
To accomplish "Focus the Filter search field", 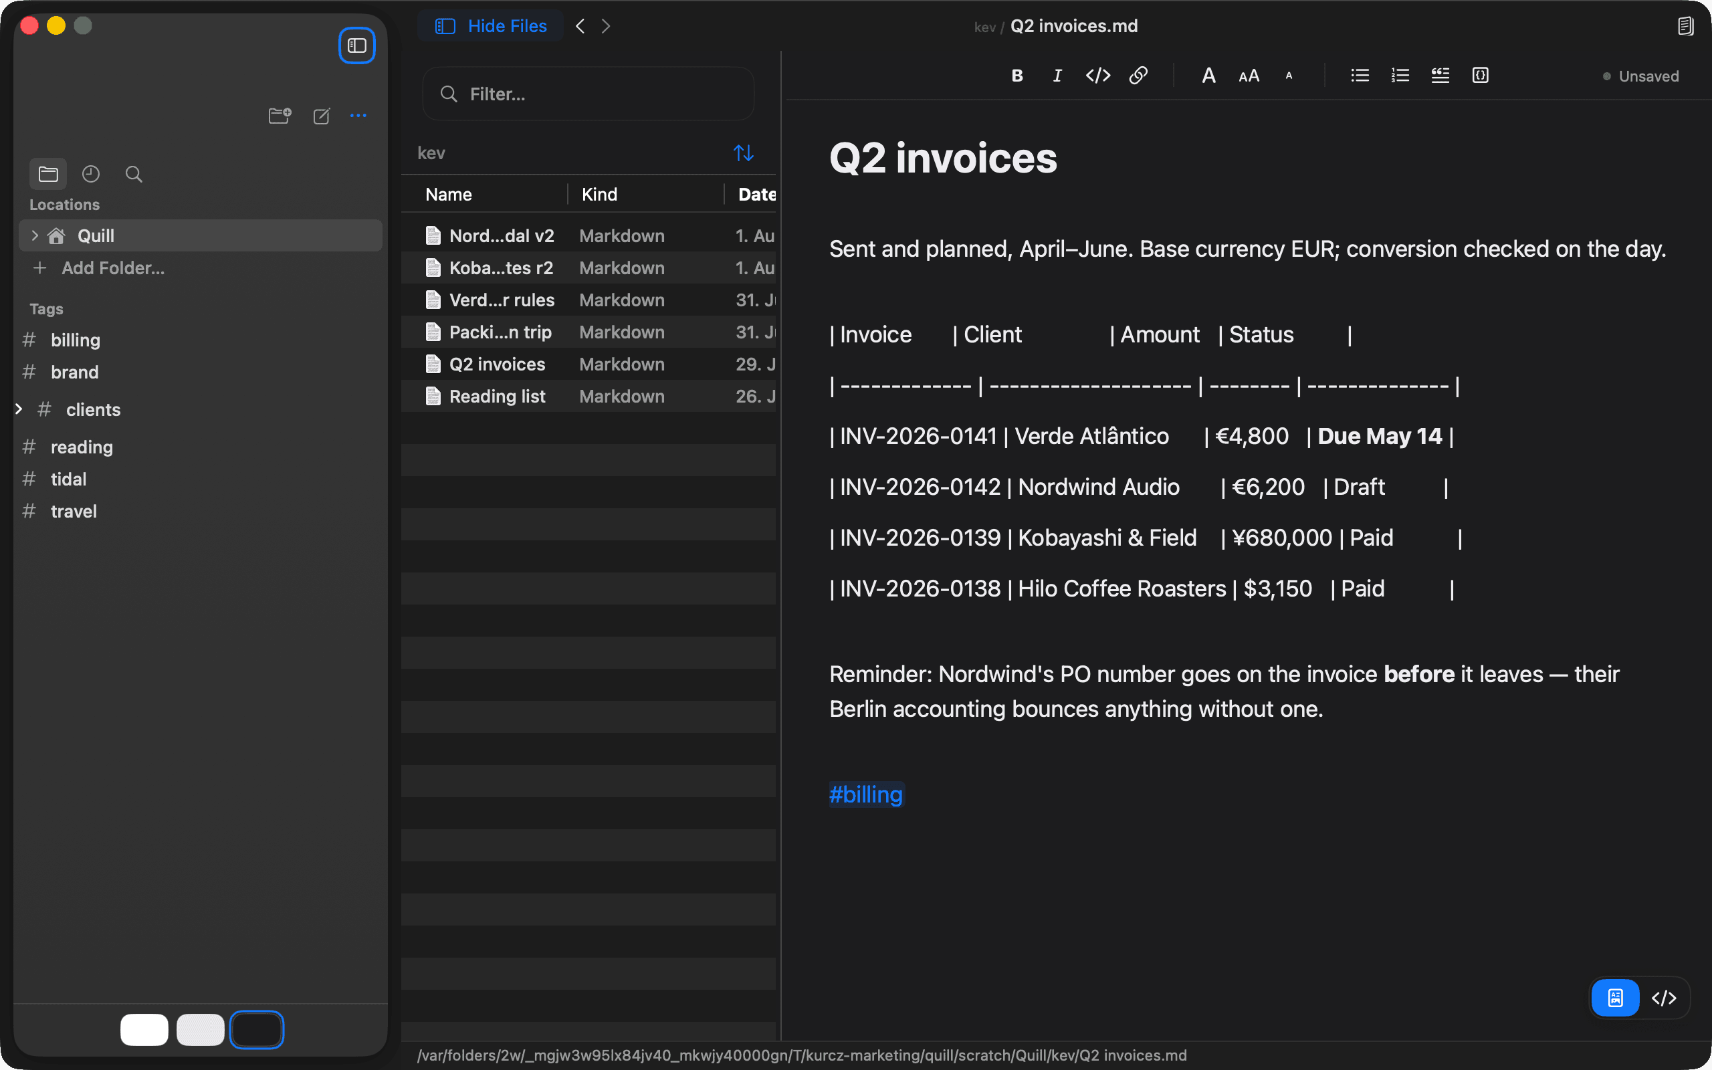I will (588, 94).
